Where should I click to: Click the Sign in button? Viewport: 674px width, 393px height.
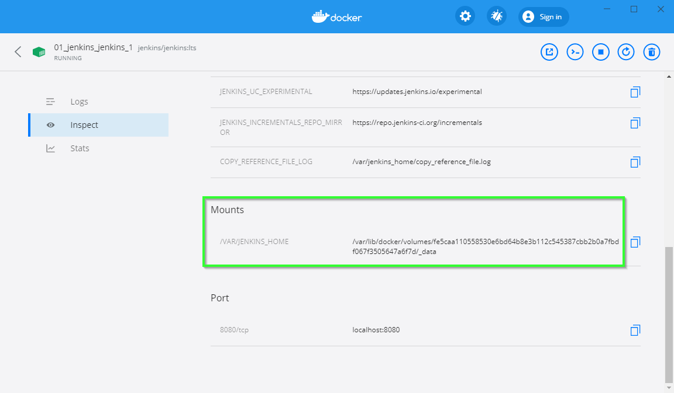point(543,17)
